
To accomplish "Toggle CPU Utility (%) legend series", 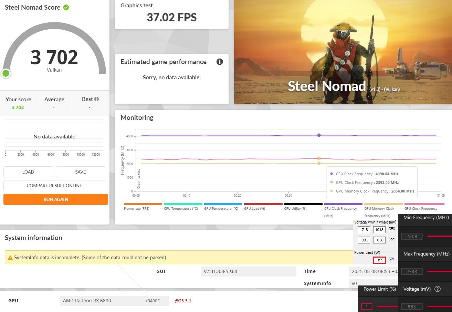I will pos(303,207).
